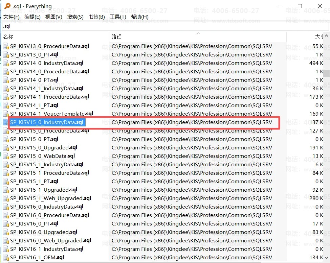Click file icon of SP_KISV14_0_IndustryData.sql
The height and width of the screenshot is (263, 330).
coord(6,63)
